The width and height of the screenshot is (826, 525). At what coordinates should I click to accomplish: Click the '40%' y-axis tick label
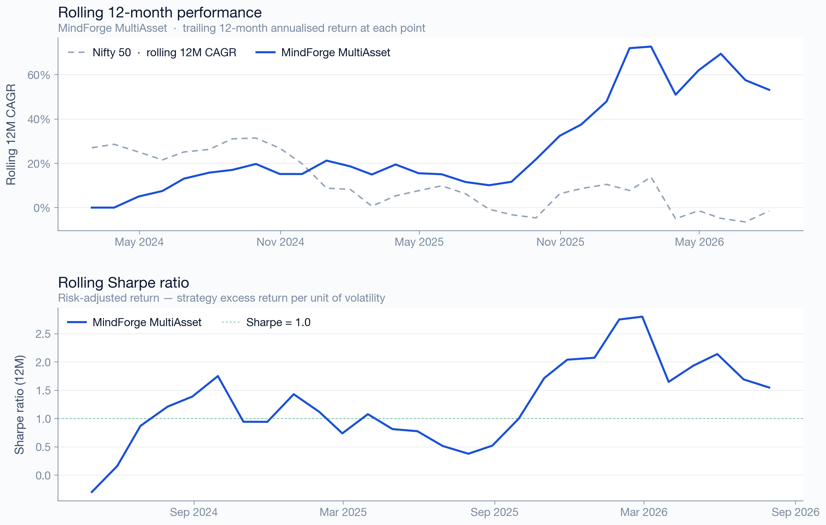[x=39, y=120]
